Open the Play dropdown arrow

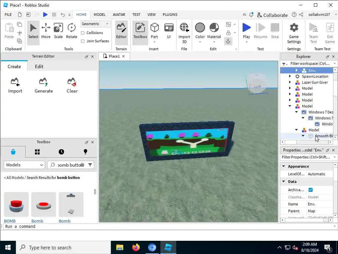(246, 42)
